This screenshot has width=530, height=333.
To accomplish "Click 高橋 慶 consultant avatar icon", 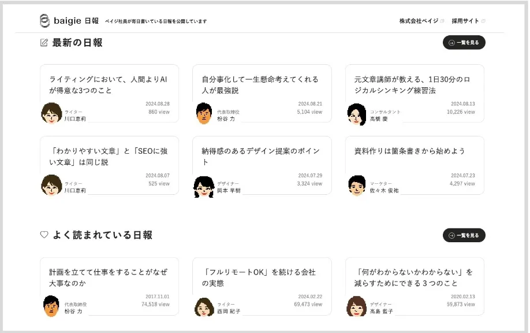I will pyautogui.click(x=357, y=114).
